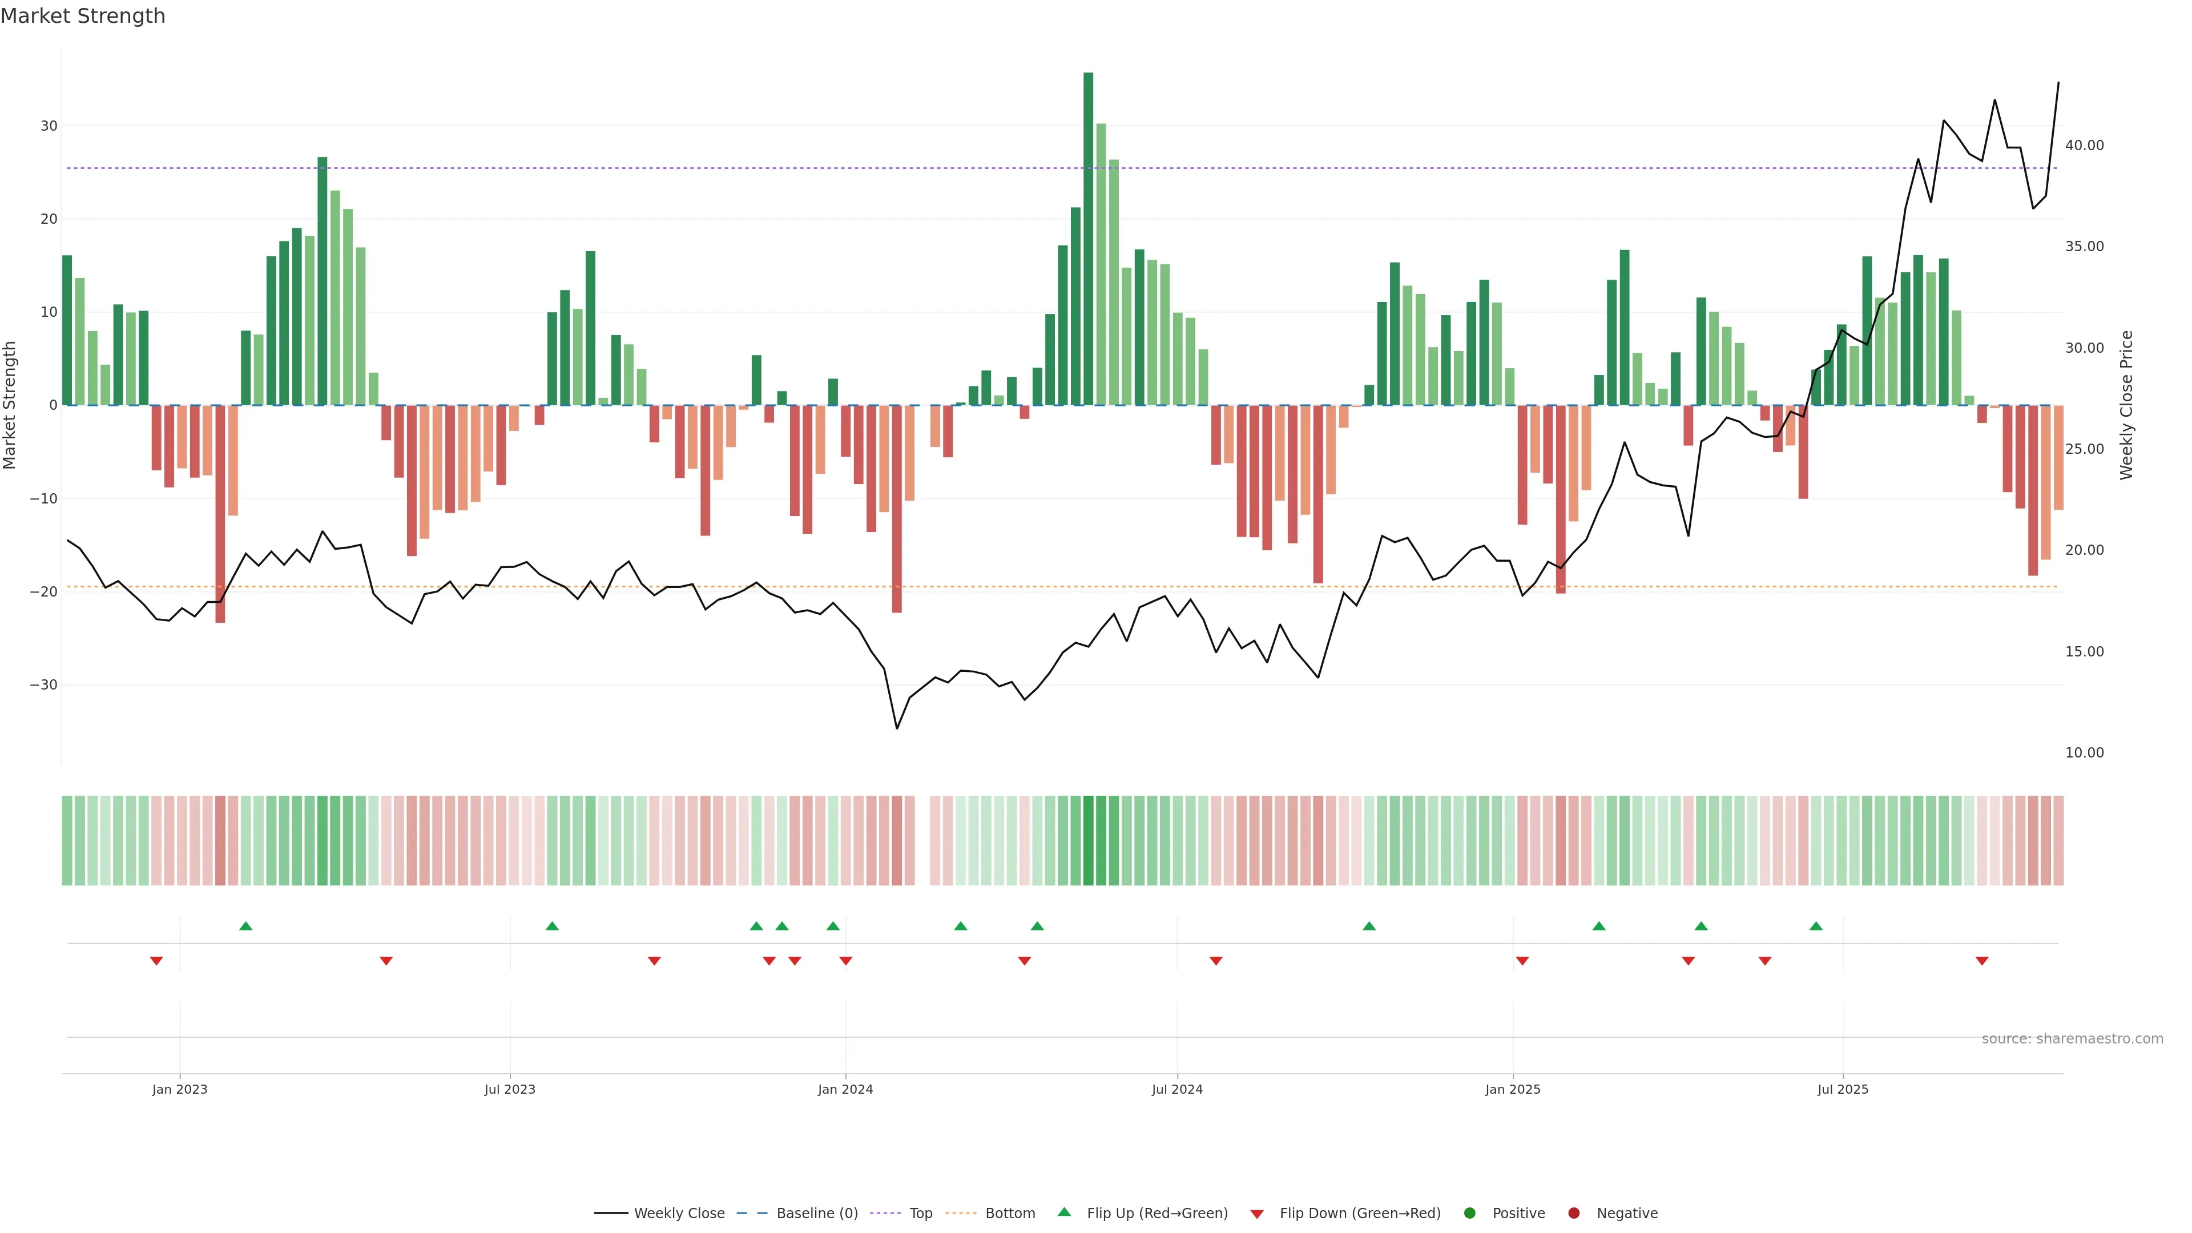Screen dimensions: 2192x1233
Task: Click the tallest green bar near 35
Action: 1089,238
